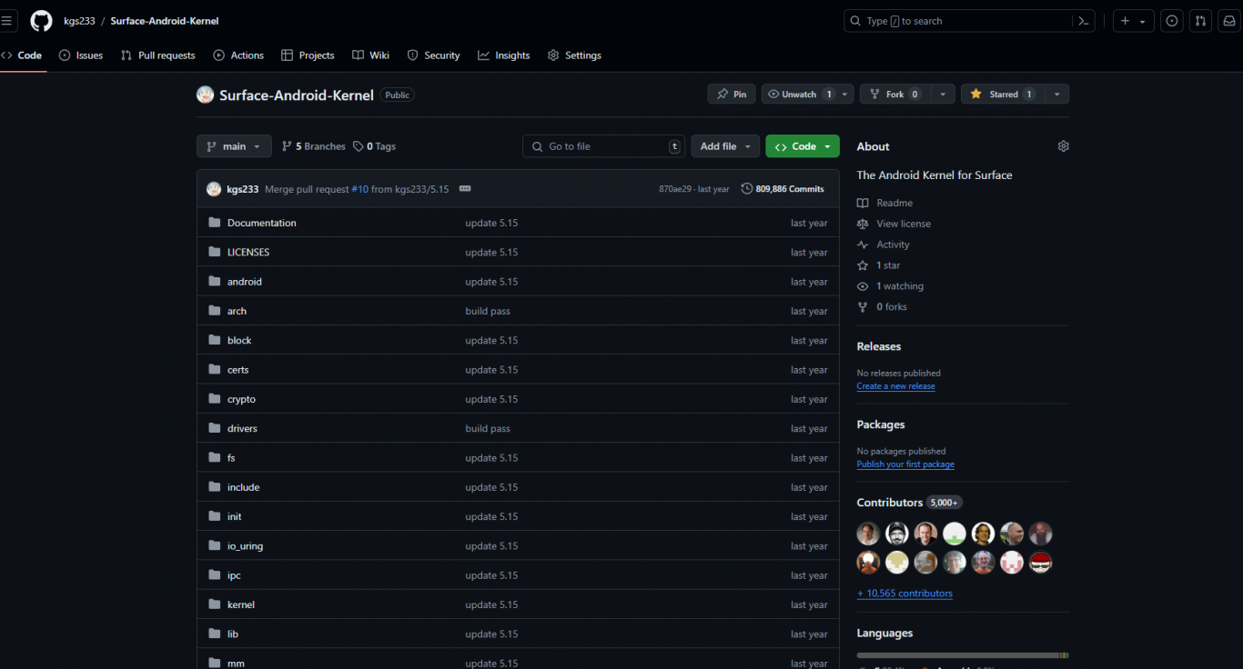The width and height of the screenshot is (1243, 669).
Task: Open the Add file dropdown
Action: pyautogui.click(x=725, y=146)
